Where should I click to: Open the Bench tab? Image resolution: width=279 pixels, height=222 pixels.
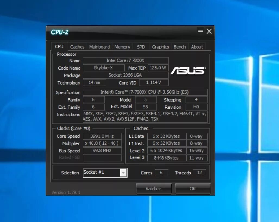coord(180,47)
